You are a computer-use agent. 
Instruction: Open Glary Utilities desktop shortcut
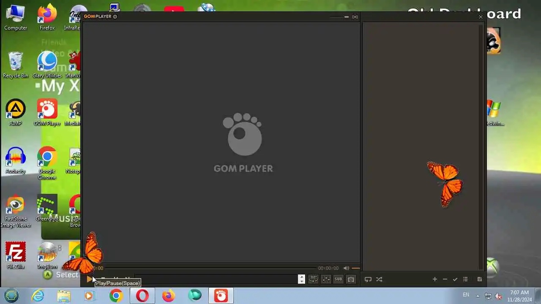(x=47, y=65)
